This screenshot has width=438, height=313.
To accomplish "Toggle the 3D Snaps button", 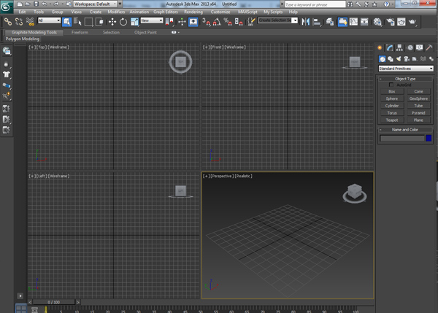I will 206,21.
